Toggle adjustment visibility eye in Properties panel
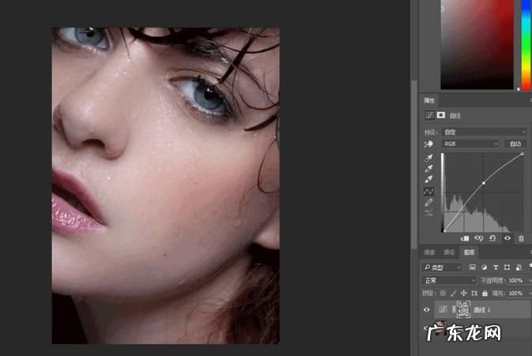This screenshot has height=356, width=532. pyautogui.click(x=507, y=238)
